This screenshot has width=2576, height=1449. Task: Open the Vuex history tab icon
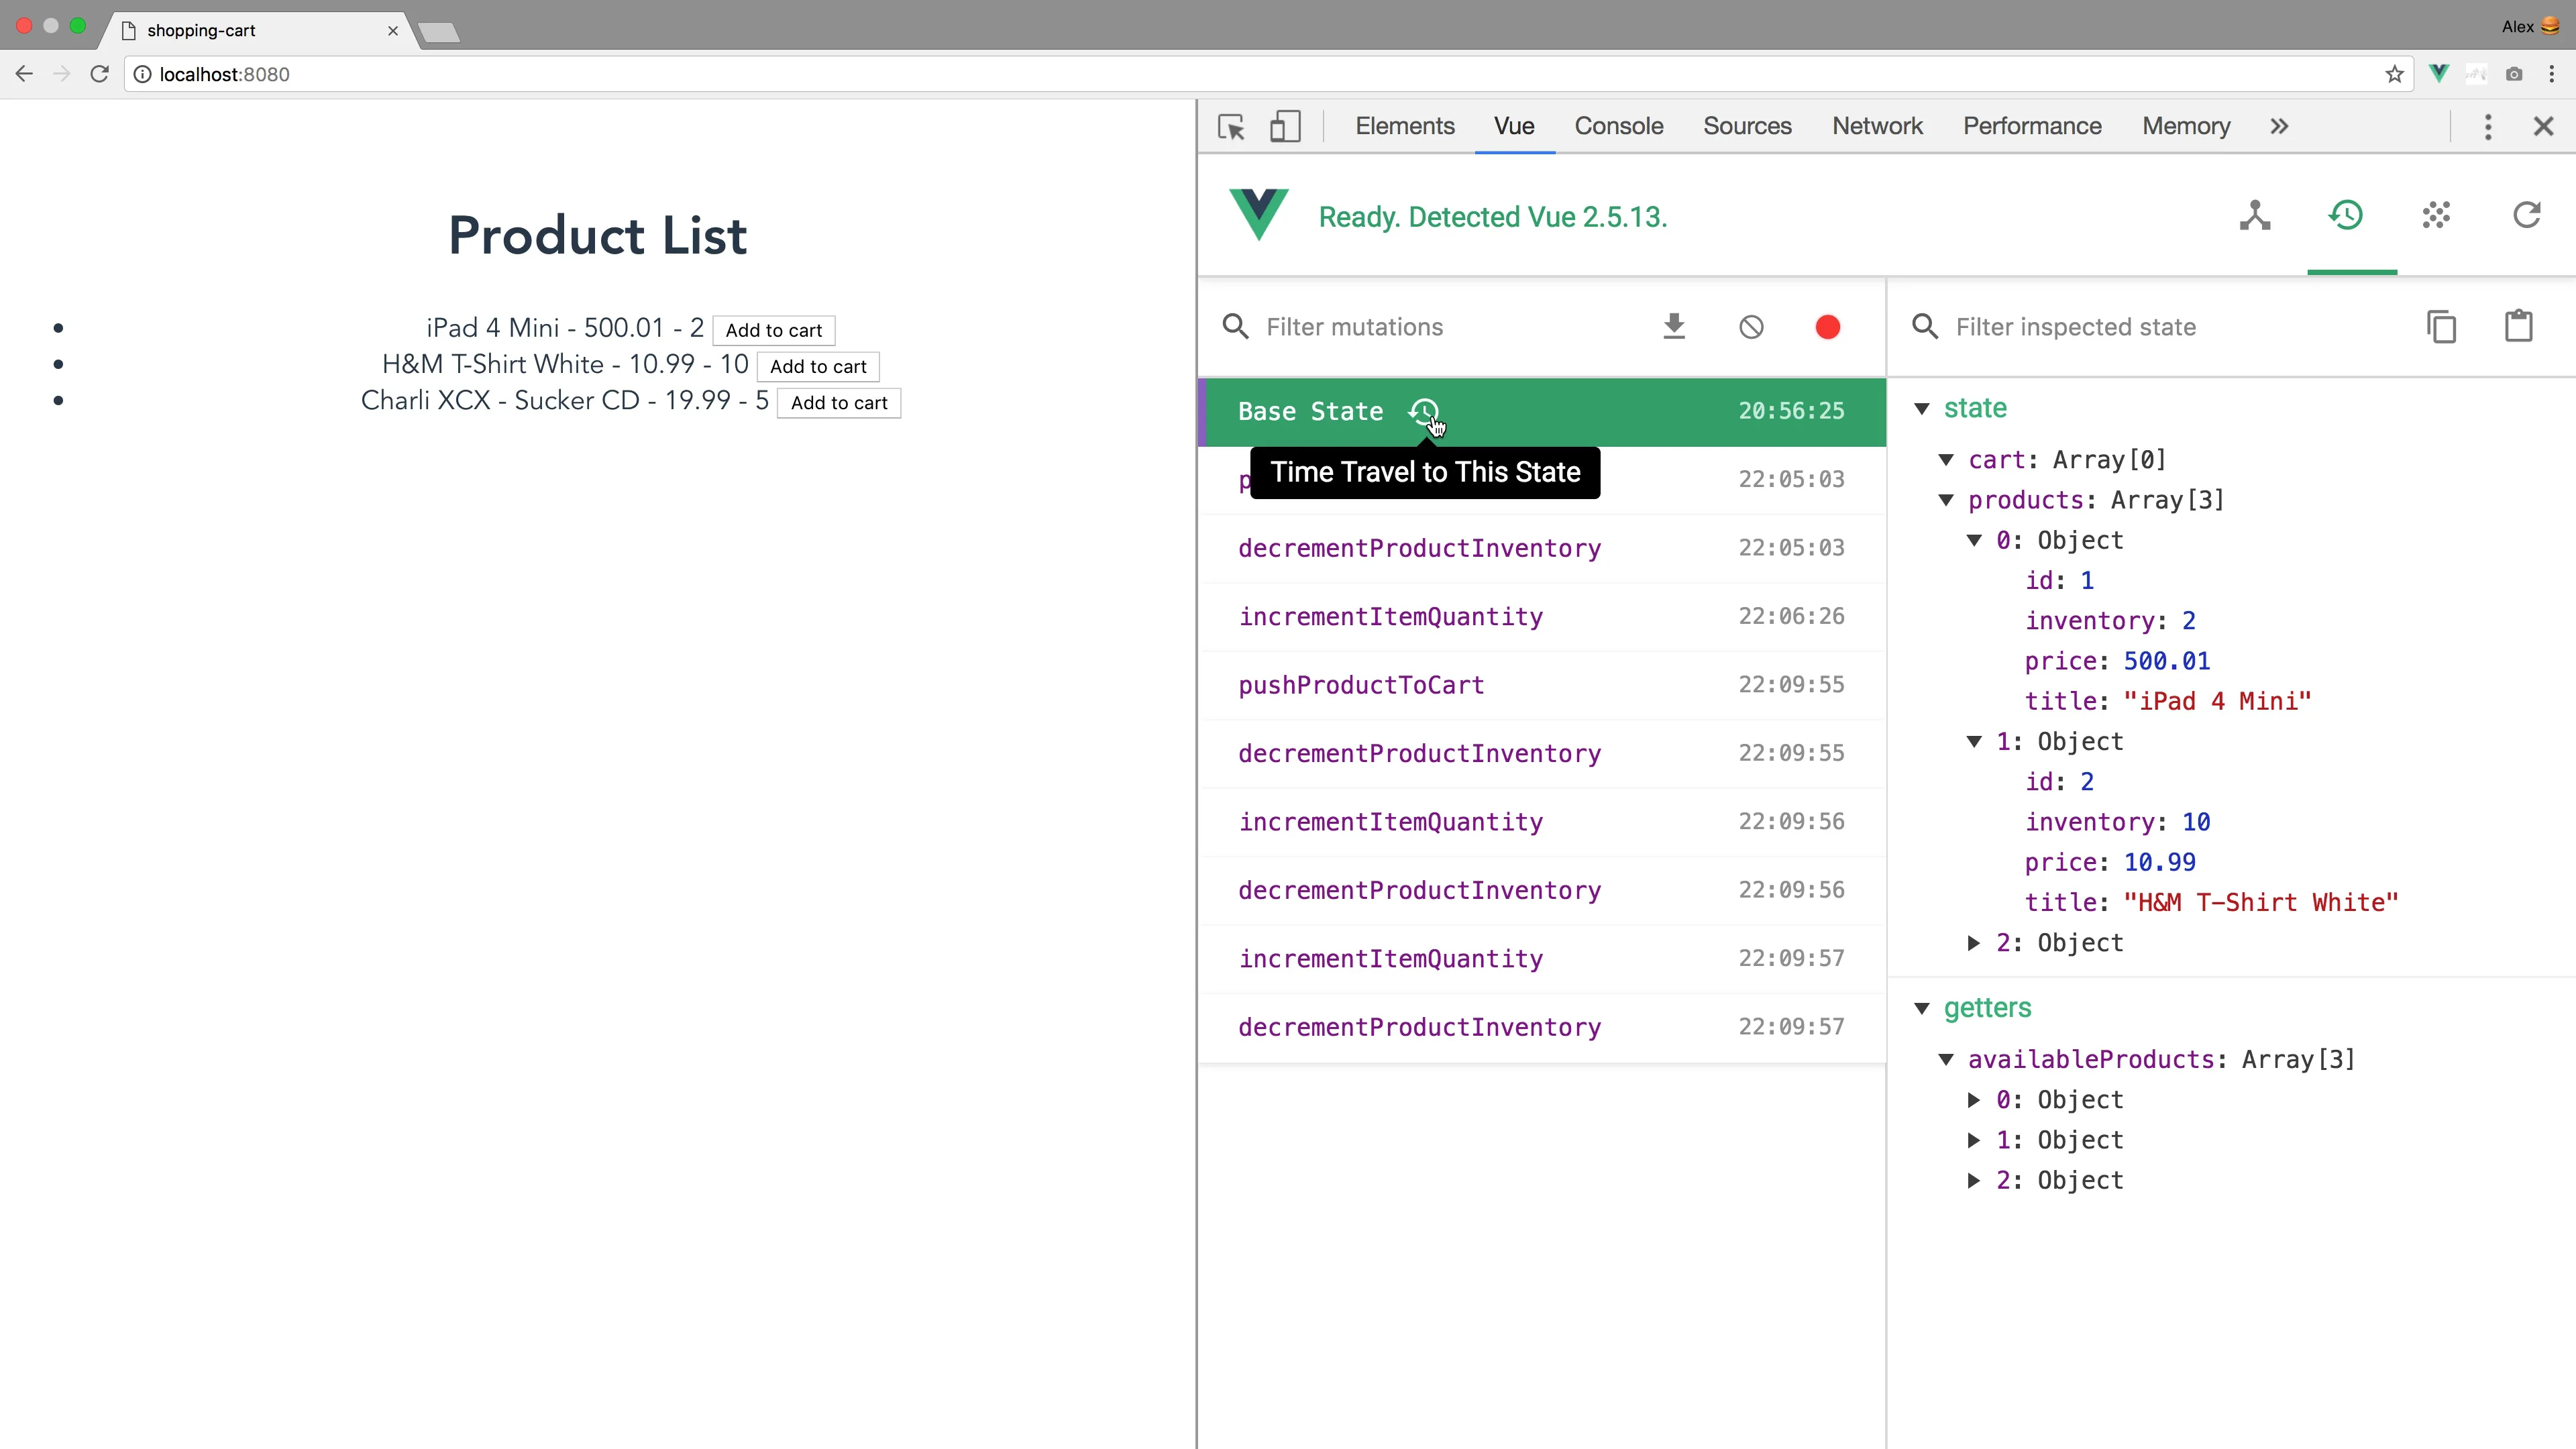tap(2346, 216)
